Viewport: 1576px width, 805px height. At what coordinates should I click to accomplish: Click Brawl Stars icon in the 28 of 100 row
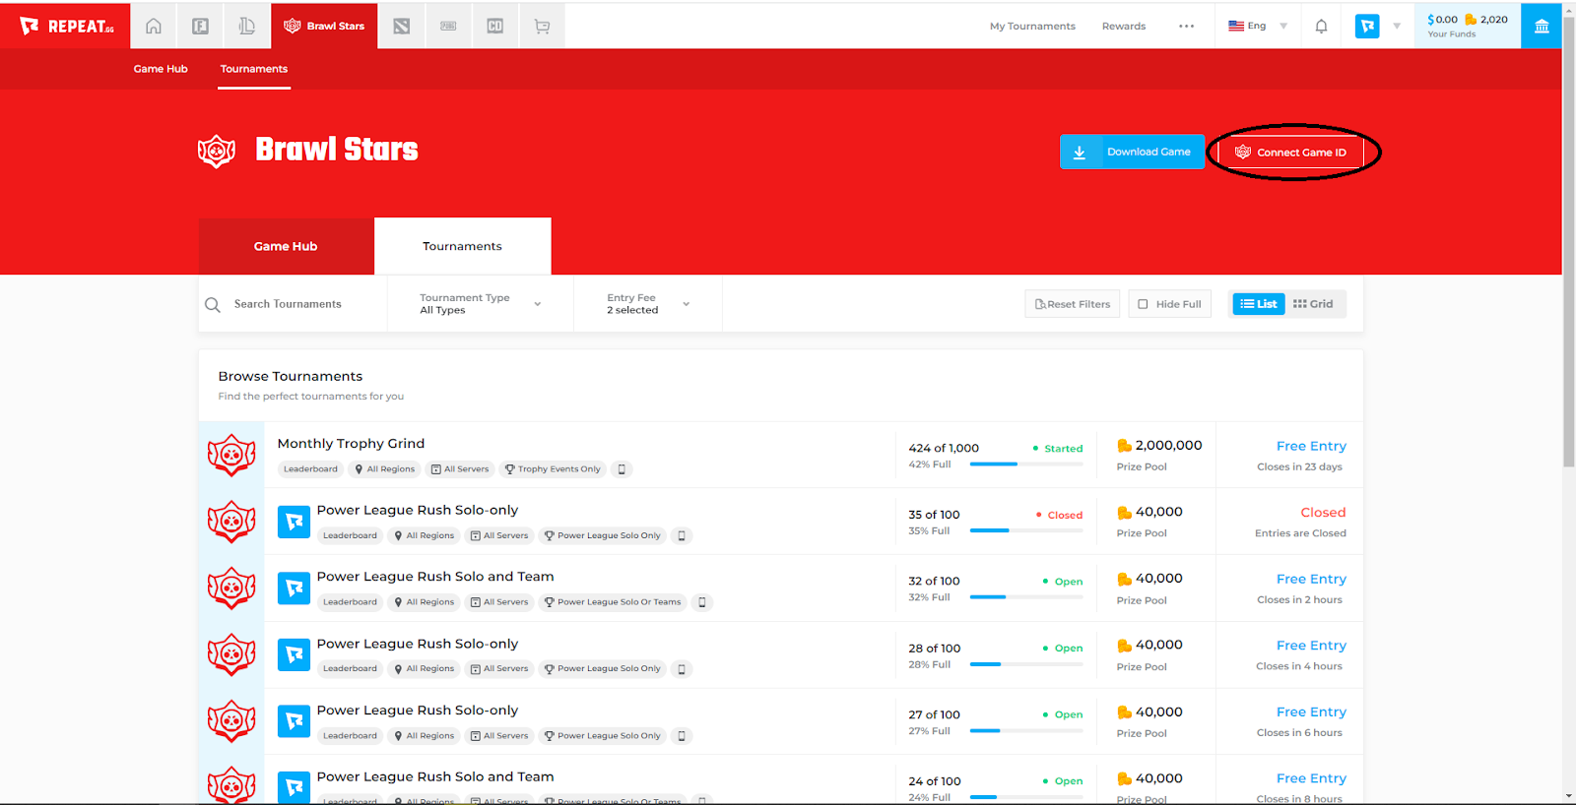(231, 654)
